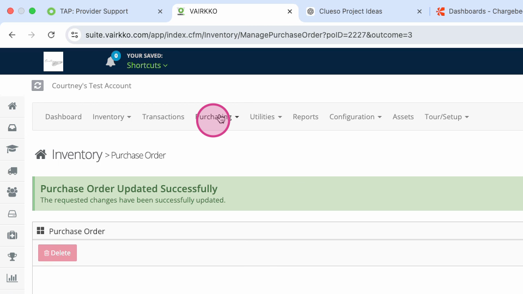The width and height of the screenshot is (523, 294).
Task: Select the VAIRKKO browser tab
Action: coord(203,11)
